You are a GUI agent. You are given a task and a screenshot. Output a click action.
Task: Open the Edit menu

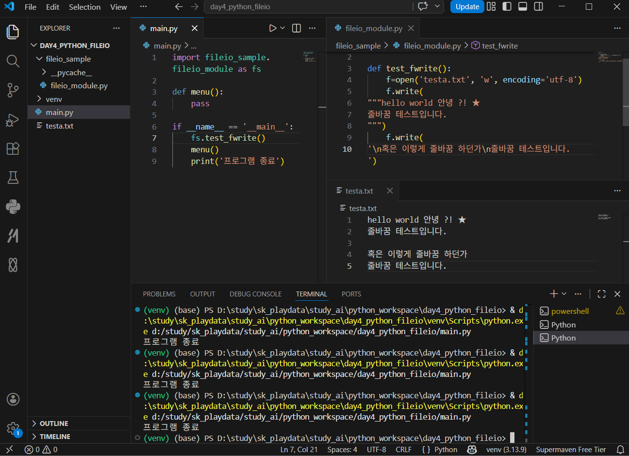pyautogui.click(x=52, y=7)
